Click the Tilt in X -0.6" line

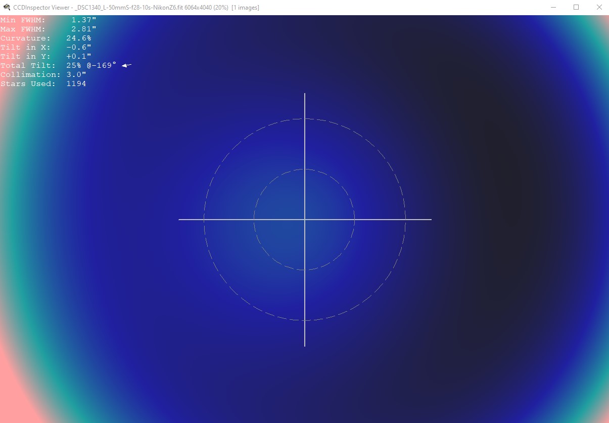point(46,47)
